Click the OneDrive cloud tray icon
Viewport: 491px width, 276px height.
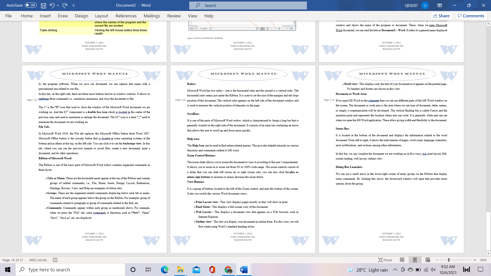(x=410, y=270)
